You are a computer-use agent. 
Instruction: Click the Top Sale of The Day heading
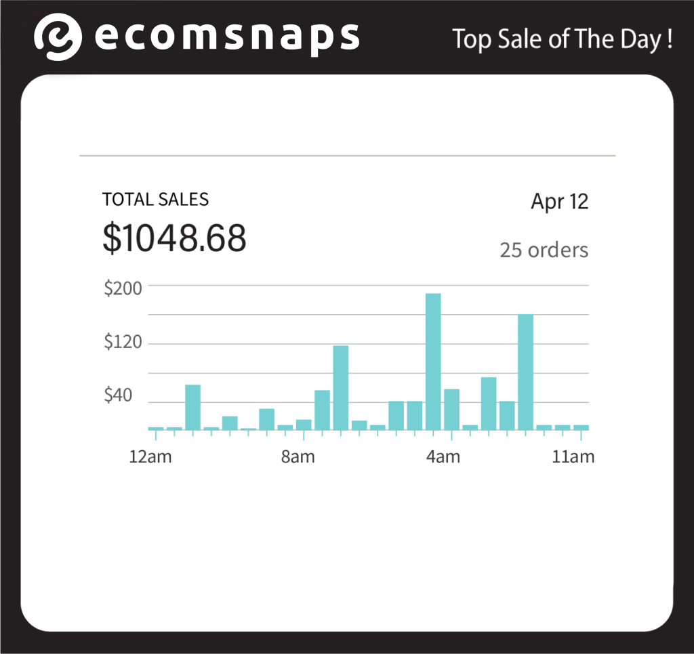562,39
